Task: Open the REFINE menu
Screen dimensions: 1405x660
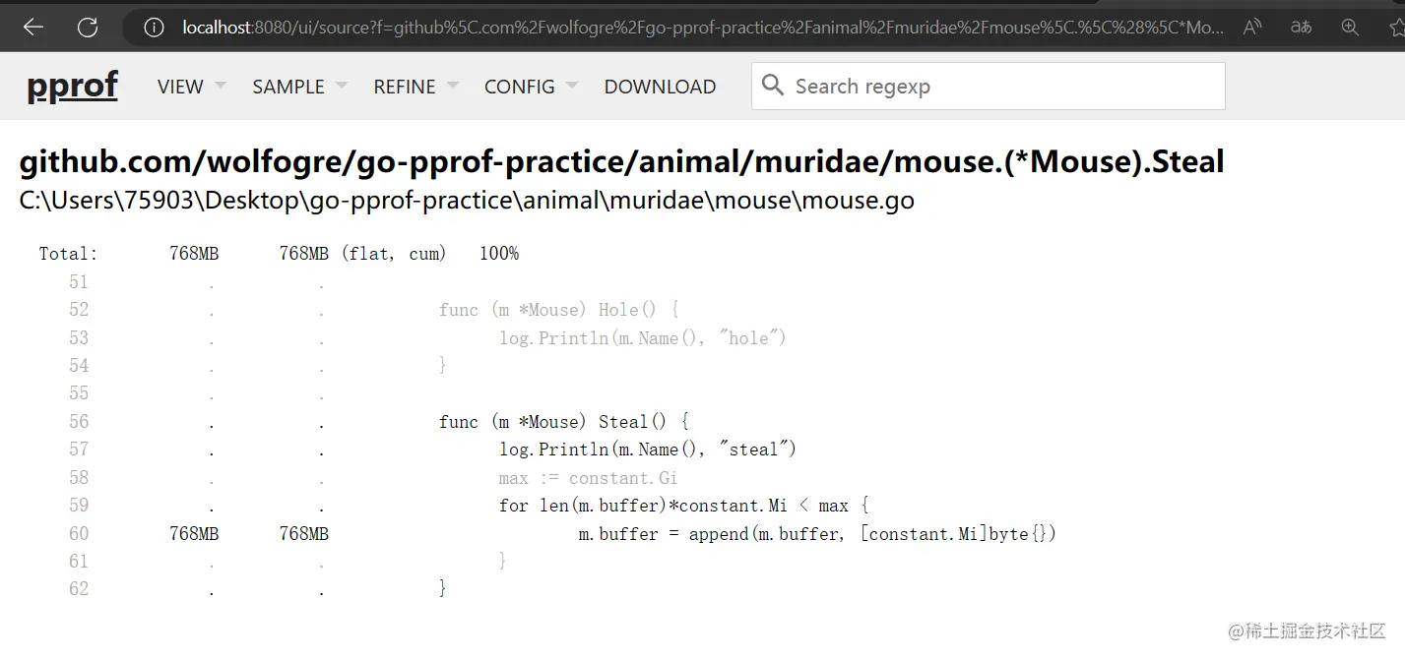Action: pos(405,87)
